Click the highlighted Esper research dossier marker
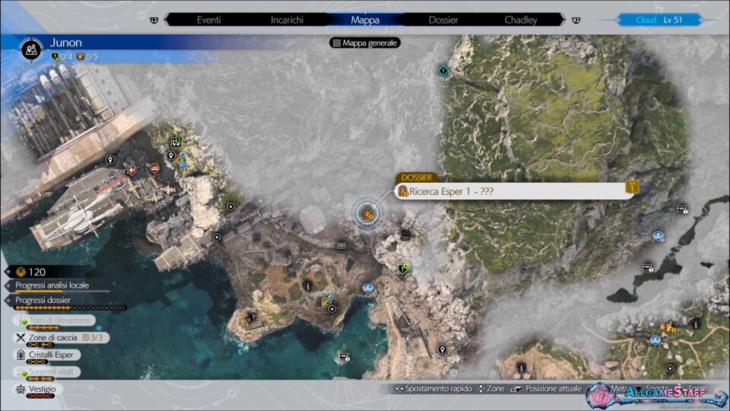 click(x=367, y=214)
